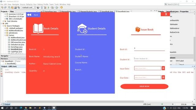
Task: Select AddNewBook.java in project tree
Action: (17, 38)
